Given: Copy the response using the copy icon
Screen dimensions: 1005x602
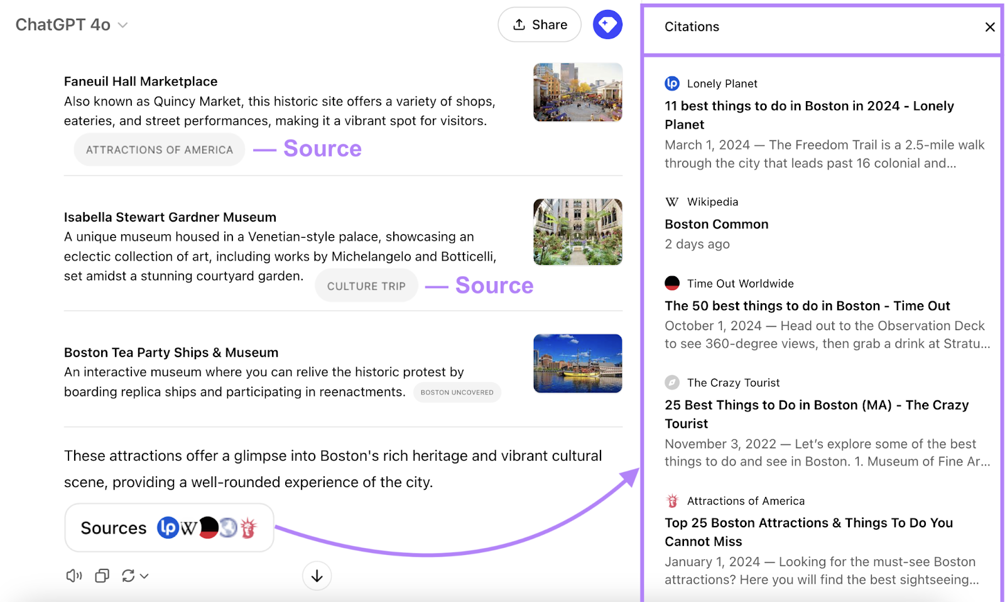Looking at the screenshot, I should 101,576.
